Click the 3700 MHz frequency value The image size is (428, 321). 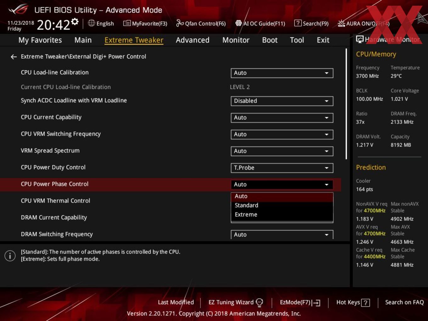pyautogui.click(x=367, y=76)
